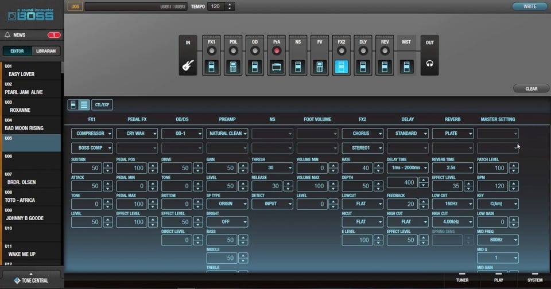The width and height of the screenshot is (551, 289).
Task: Switch to the Librarian tab
Action: [x=46, y=51]
